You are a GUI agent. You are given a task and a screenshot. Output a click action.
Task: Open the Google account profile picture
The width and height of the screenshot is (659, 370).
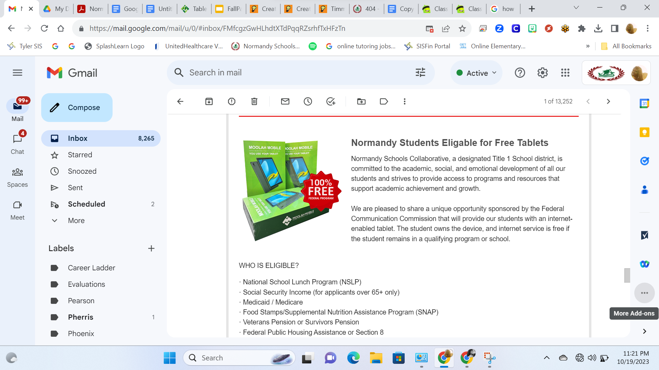639,73
